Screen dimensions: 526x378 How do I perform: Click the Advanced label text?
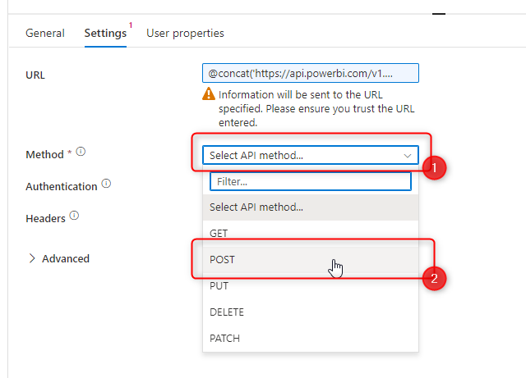(x=66, y=258)
